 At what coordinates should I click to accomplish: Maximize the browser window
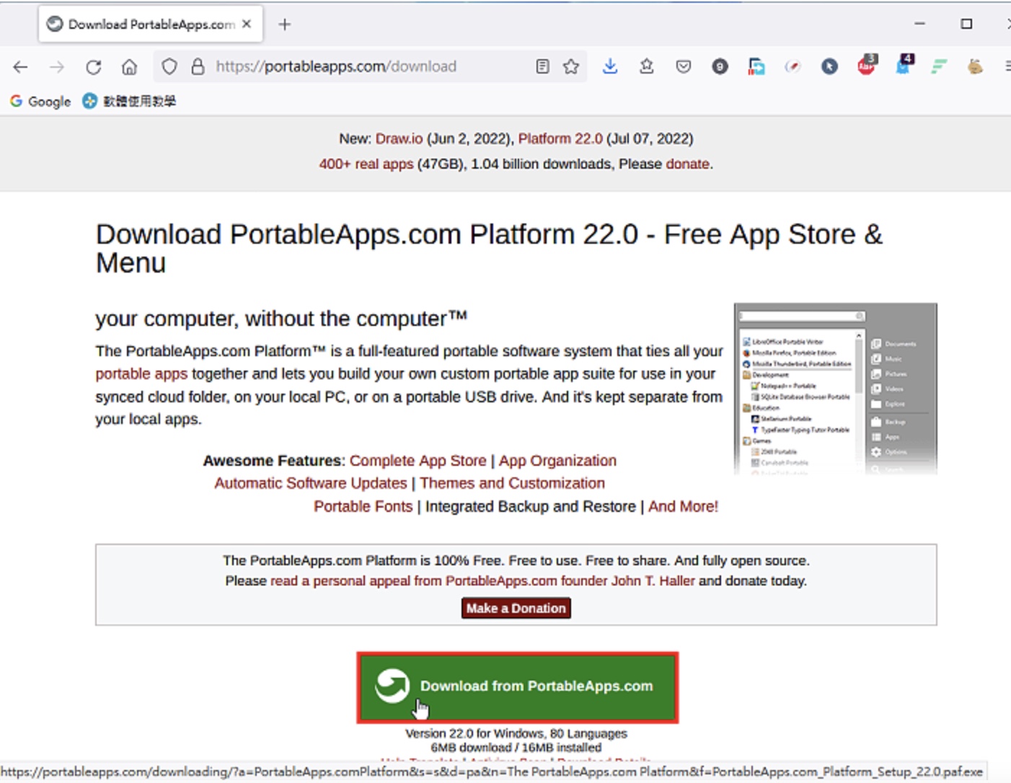(x=966, y=24)
